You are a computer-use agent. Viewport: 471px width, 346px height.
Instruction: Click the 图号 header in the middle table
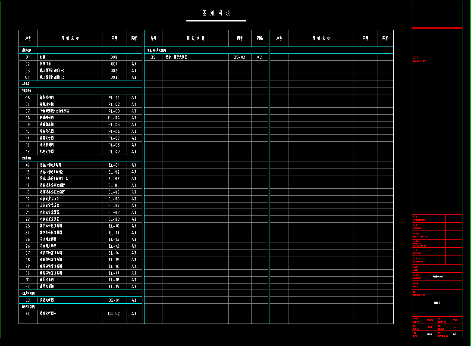point(239,38)
